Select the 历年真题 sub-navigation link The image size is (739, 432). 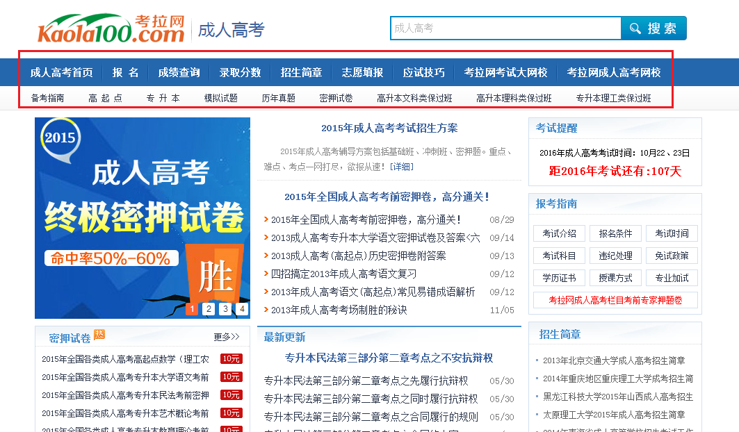pos(278,98)
